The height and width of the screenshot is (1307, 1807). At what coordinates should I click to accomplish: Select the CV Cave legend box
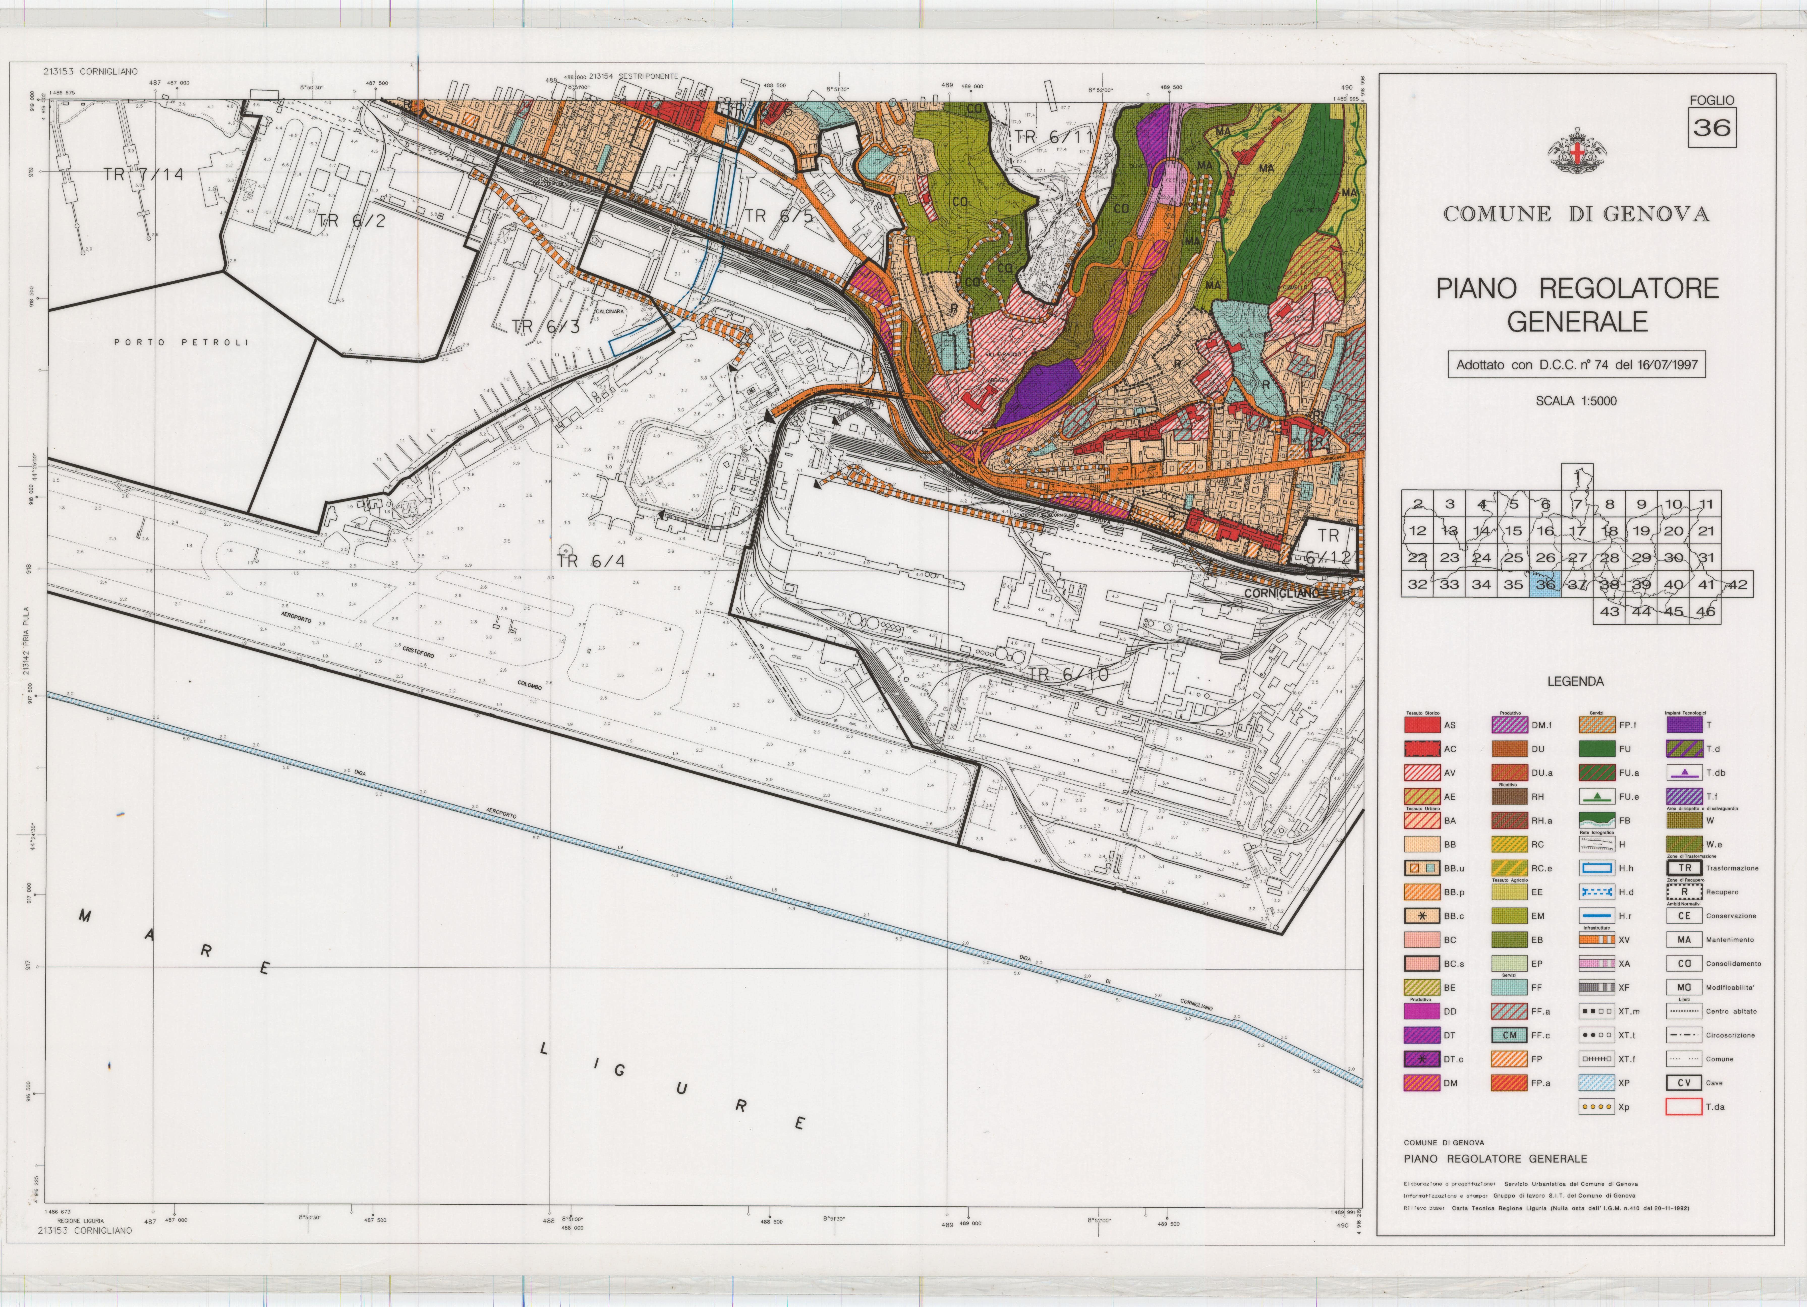[x=1684, y=1083]
